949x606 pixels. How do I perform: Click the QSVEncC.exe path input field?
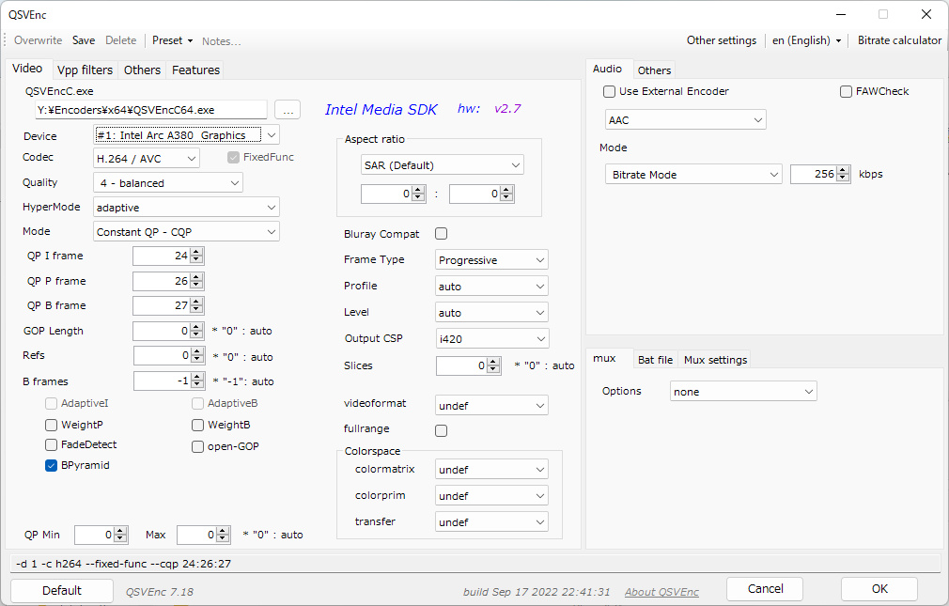150,110
